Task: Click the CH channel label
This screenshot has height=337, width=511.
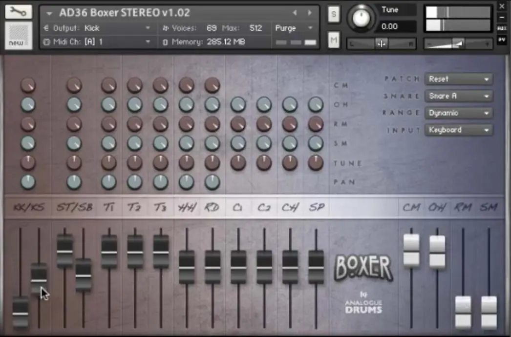Action: click(x=290, y=207)
